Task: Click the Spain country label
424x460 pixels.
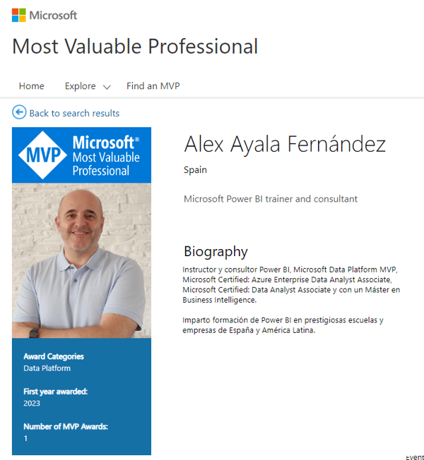Action: (x=195, y=170)
